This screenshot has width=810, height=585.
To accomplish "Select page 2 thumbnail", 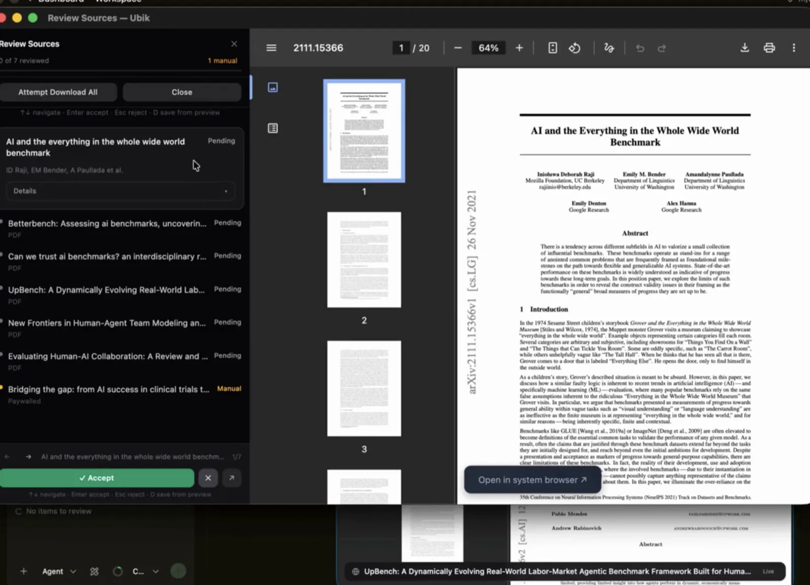I will [364, 260].
